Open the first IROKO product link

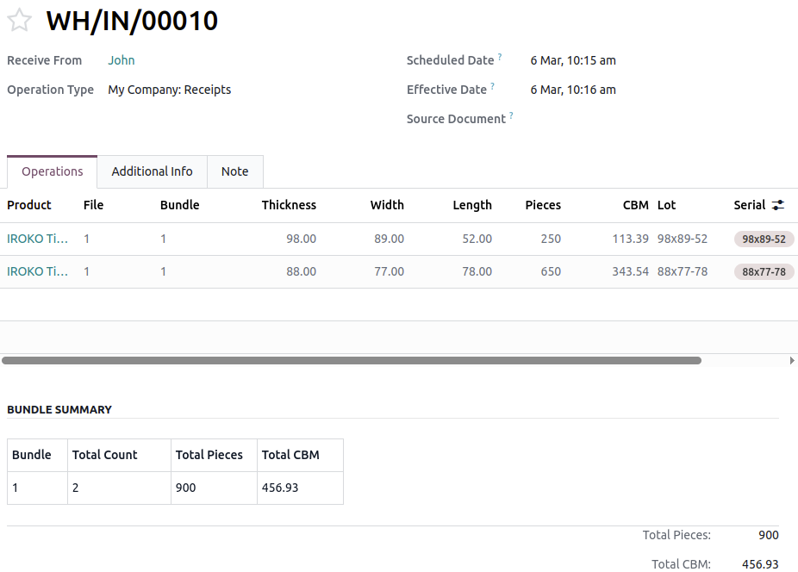[x=37, y=239]
